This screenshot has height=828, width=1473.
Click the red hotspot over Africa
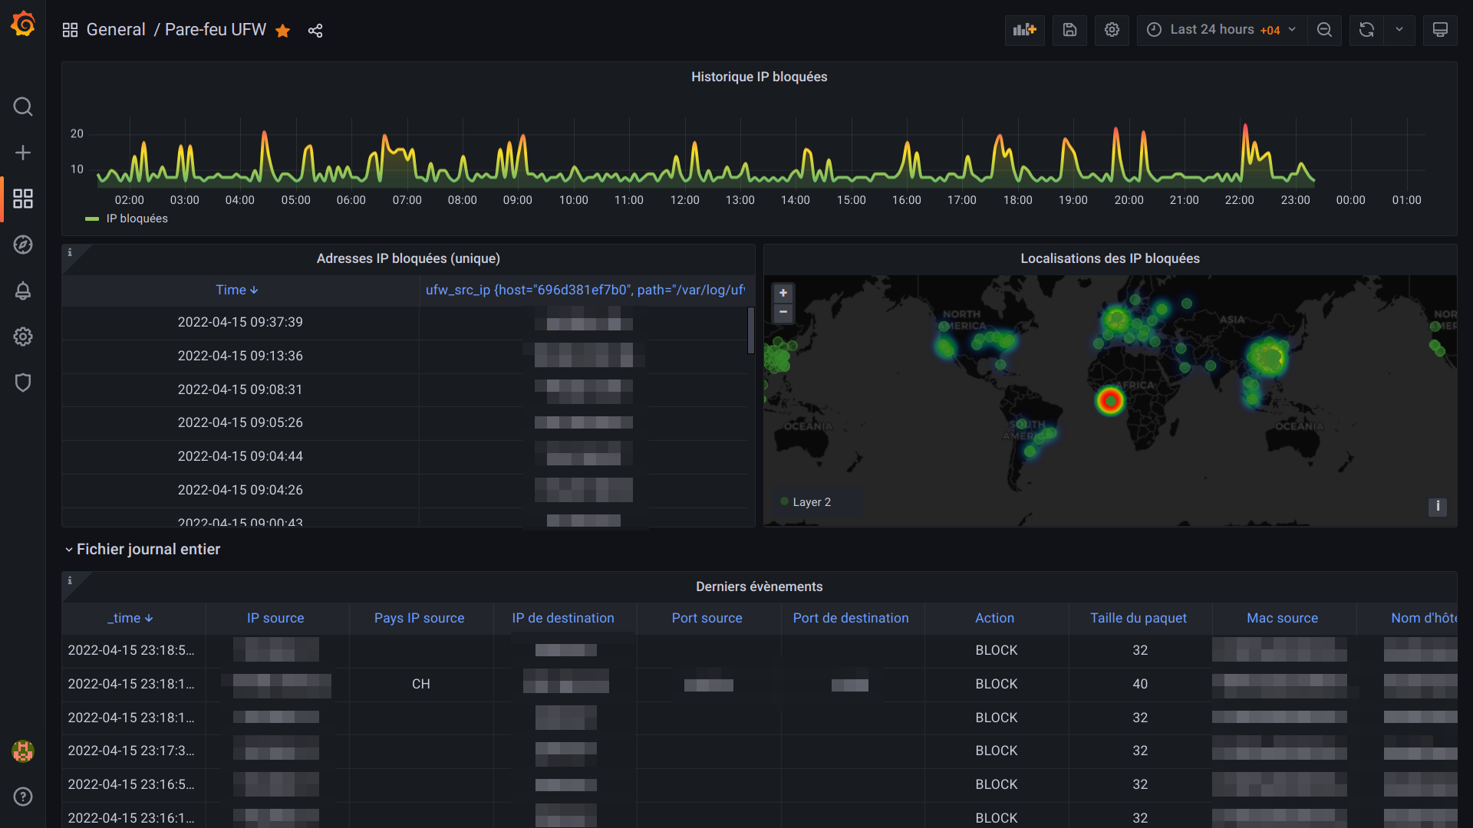click(1110, 400)
